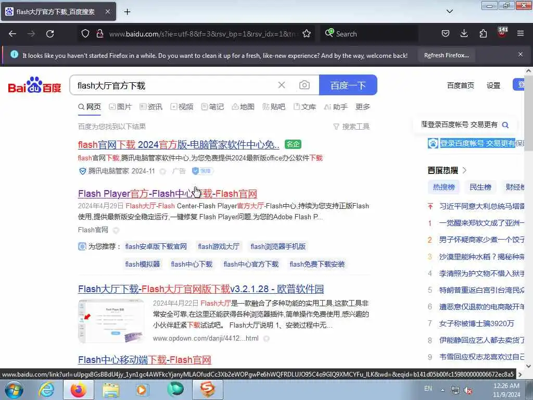Open tracking protection shield icon
This screenshot has width=533, height=400.
tap(85, 33)
